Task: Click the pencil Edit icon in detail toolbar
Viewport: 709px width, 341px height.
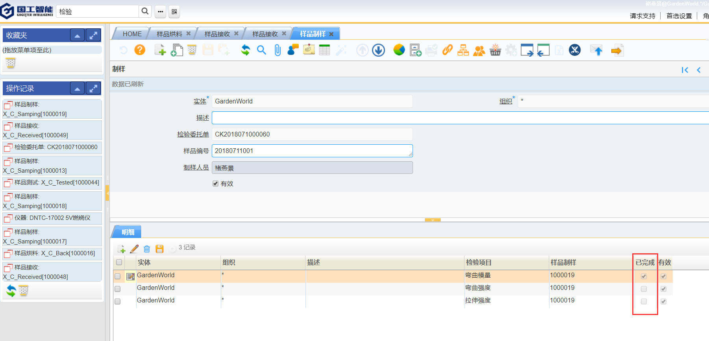Action: (x=134, y=249)
